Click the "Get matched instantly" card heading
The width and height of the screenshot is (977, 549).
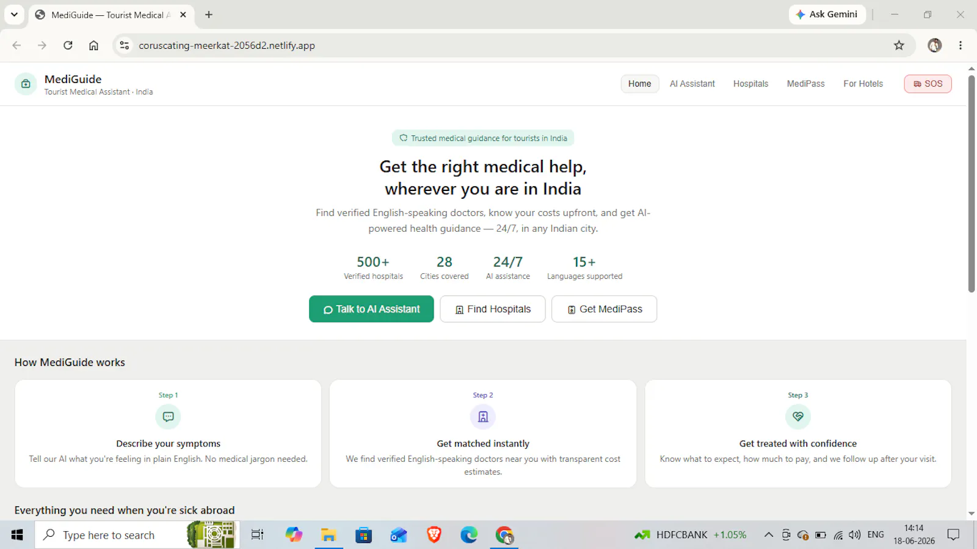click(483, 443)
